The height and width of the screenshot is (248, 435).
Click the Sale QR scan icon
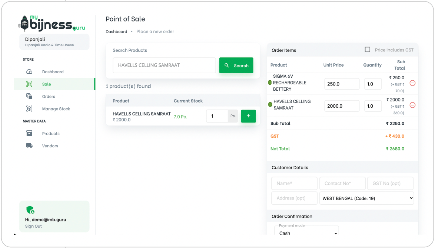point(29,84)
